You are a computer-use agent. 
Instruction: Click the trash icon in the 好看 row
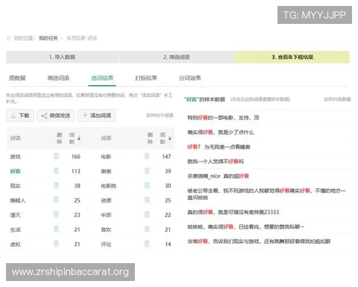click(56, 171)
